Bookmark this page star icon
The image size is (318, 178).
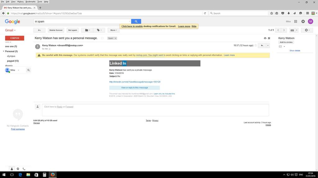click(x=271, y=13)
